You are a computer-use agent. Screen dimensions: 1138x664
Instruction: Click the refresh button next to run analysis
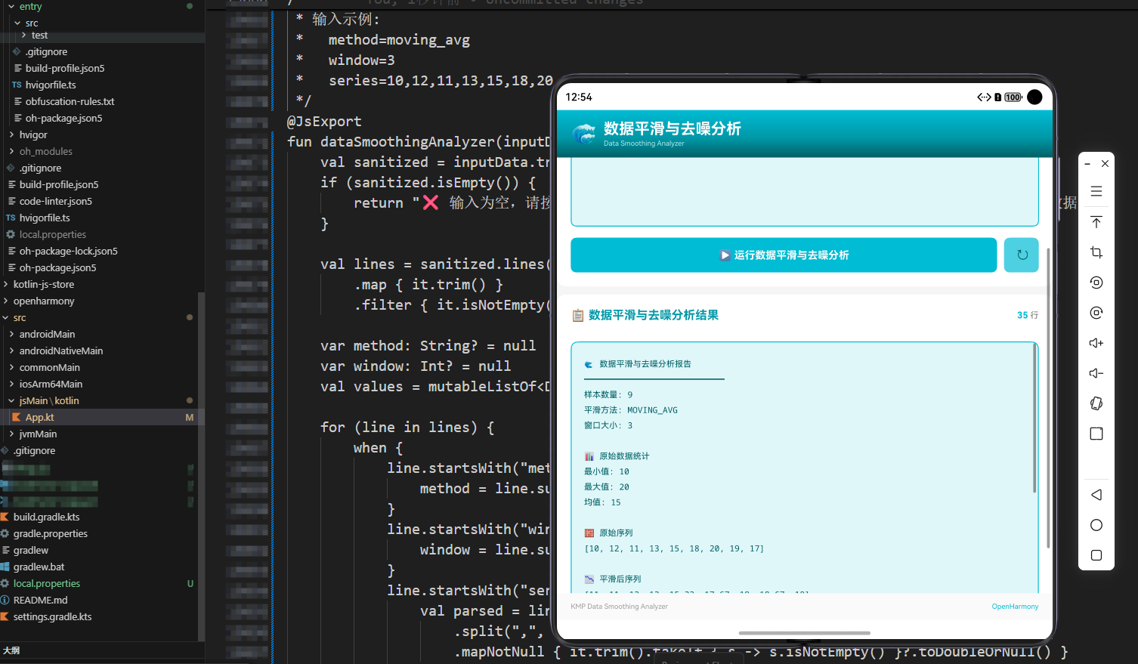point(1022,255)
